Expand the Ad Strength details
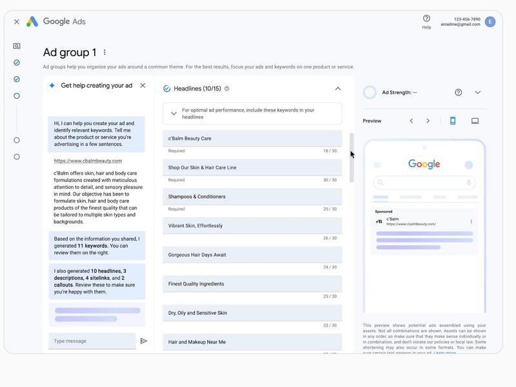The height and width of the screenshot is (387, 516). [478, 92]
